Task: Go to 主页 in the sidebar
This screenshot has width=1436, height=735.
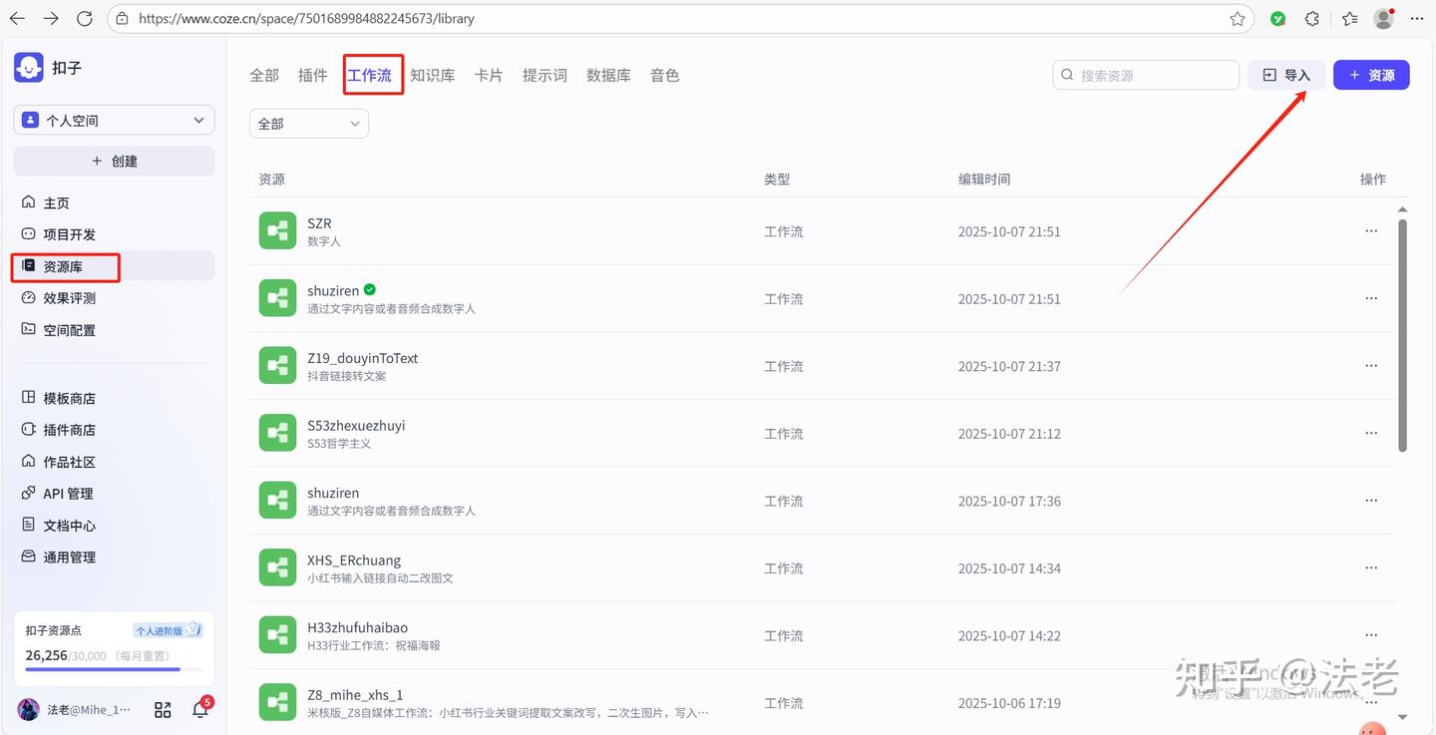Action: [114, 203]
